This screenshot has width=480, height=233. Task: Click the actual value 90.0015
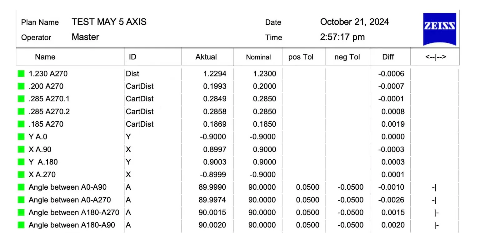[x=212, y=213]
